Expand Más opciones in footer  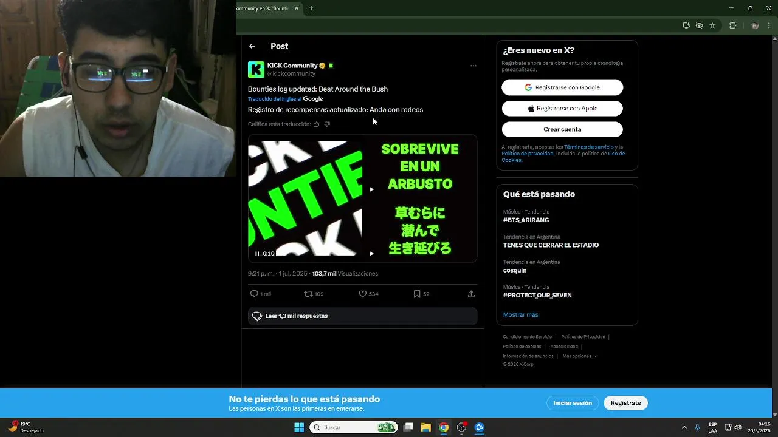[579, 356]
